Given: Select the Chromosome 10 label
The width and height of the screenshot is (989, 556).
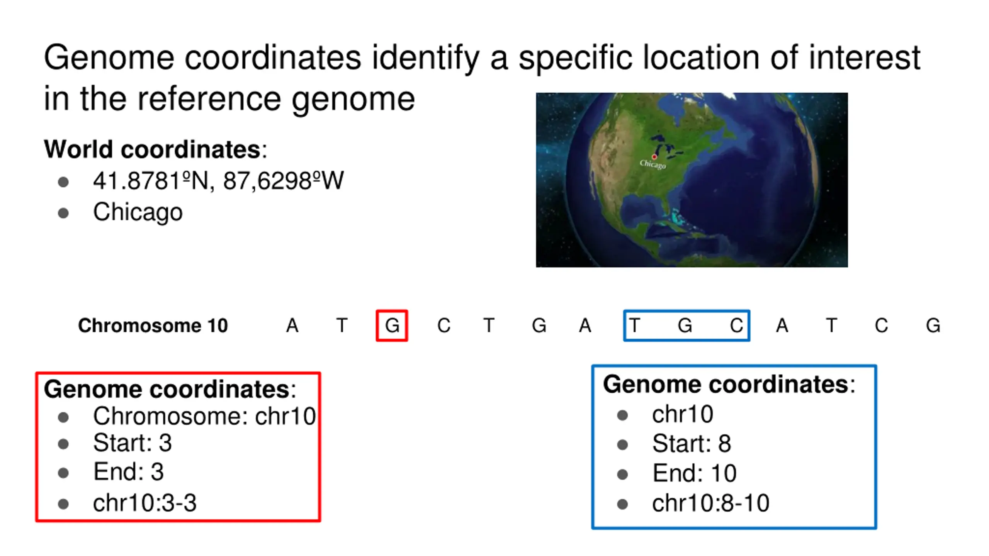Looking at the screenshot, I should click(x=153, y=325).
